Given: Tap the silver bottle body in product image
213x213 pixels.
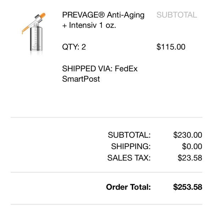Looking at the screenshot, I should pyautogui.click(x=36, y=39).
